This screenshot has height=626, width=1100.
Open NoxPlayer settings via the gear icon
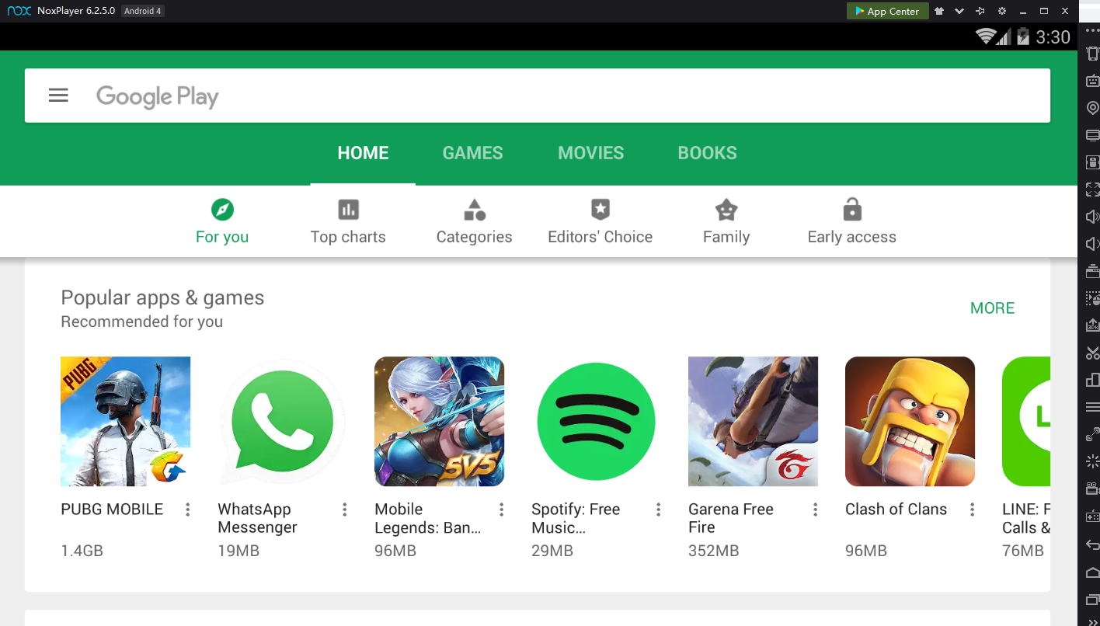(1002, 11)
